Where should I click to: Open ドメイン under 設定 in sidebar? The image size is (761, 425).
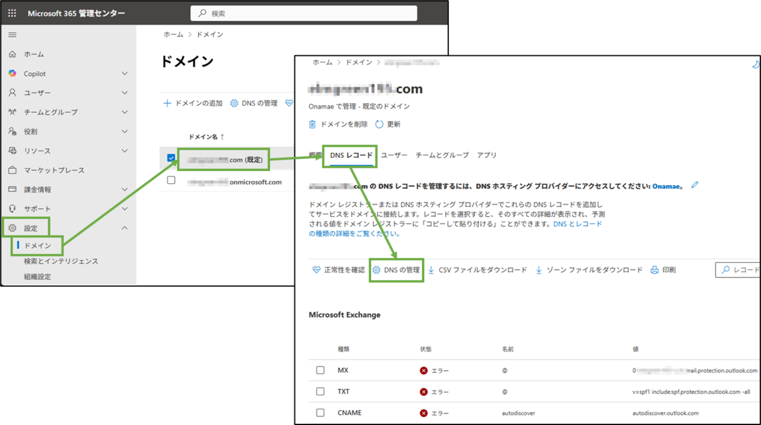click(37, 245)
